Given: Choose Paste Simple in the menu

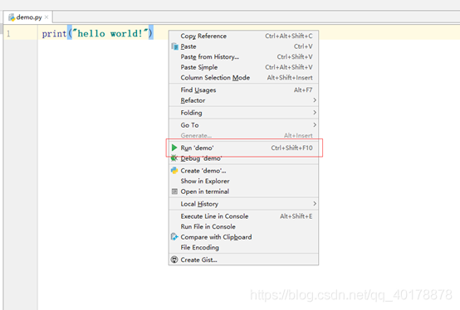Looking at the screenshot, I should coord(243,67).
